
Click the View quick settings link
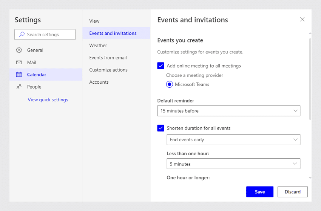tap(48, 100)
